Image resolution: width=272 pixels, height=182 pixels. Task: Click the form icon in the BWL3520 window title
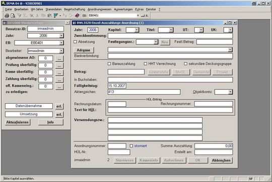[x=74, y=23]
